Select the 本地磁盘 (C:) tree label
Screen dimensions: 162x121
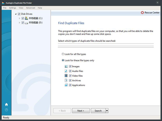[36, 18]
